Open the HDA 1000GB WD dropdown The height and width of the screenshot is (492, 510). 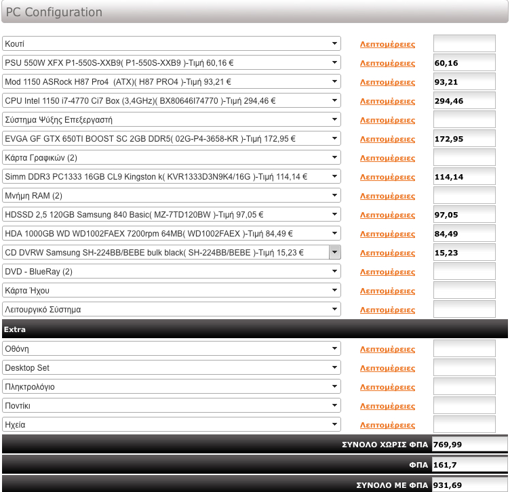coord(172,233)
